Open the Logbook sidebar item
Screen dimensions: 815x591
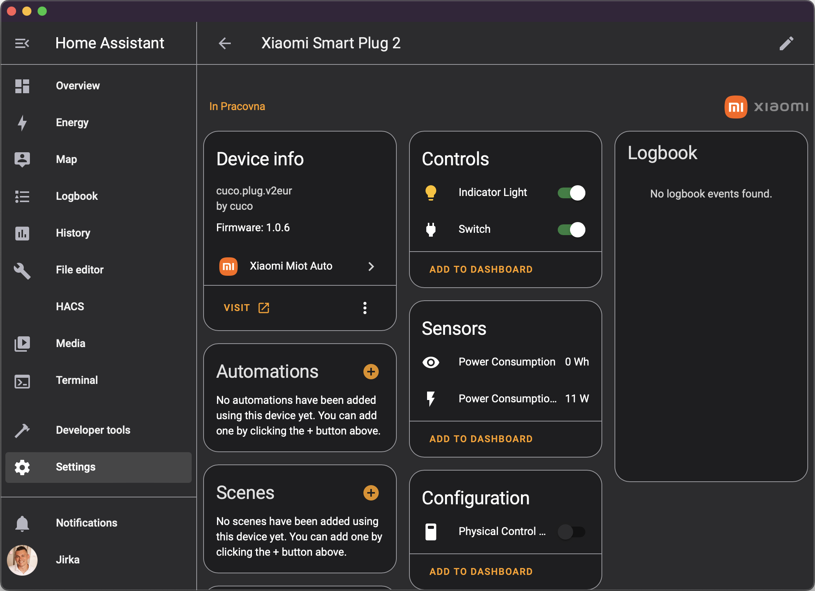tap(99, 196)
